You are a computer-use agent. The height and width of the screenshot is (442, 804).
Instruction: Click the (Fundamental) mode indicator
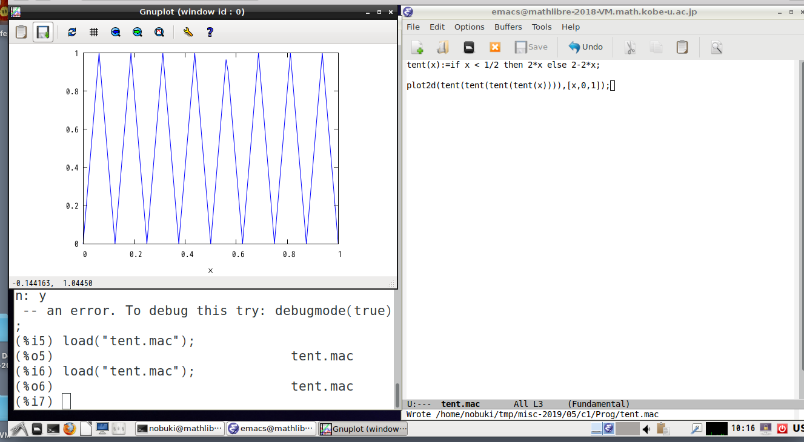599,404
